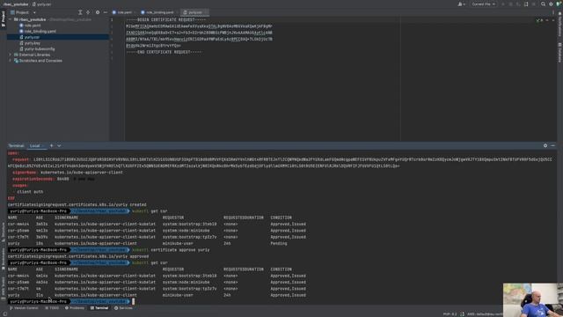
Task: Open the Notifications side panel
Action: pos(559,24)
